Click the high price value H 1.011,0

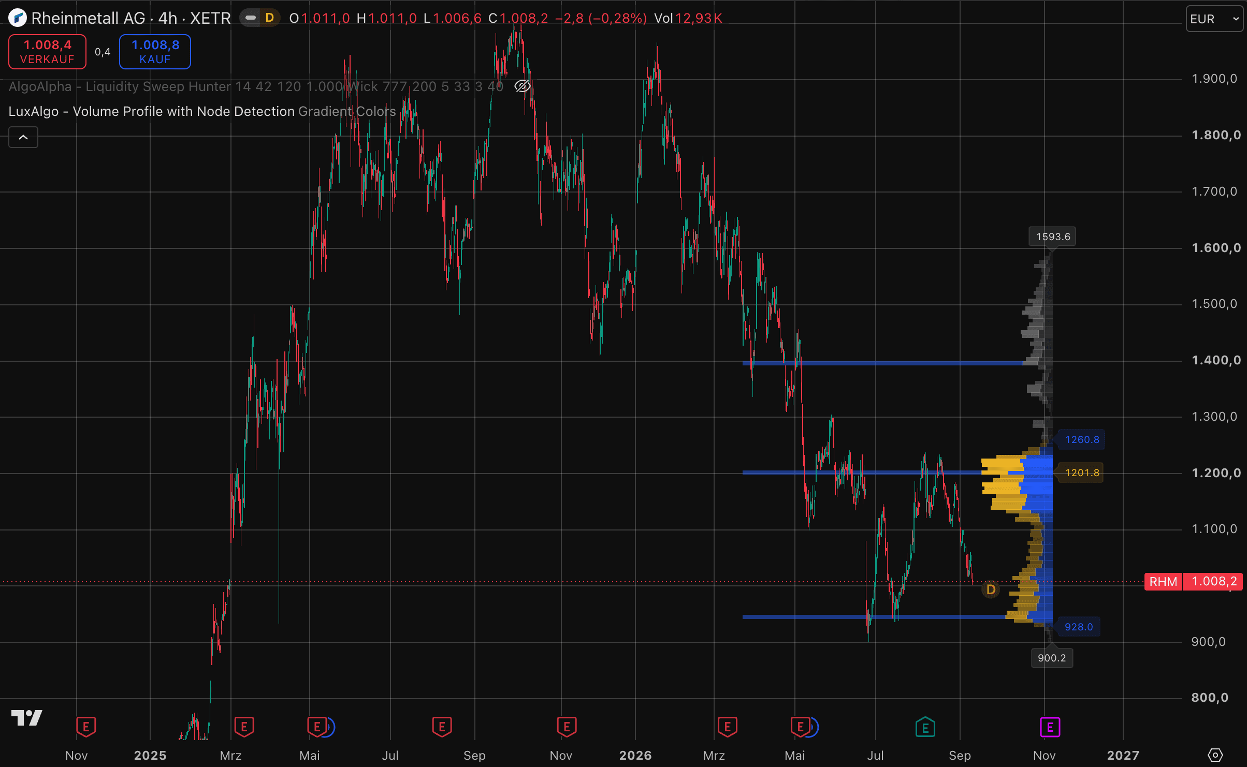(x=386, y=18)
